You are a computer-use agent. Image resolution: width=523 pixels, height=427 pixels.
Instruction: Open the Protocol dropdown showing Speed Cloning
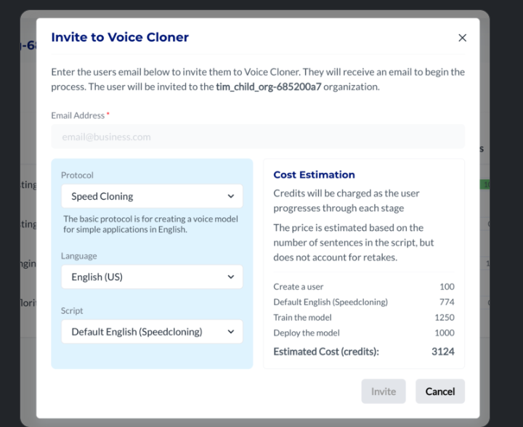(x=152, y=196)
